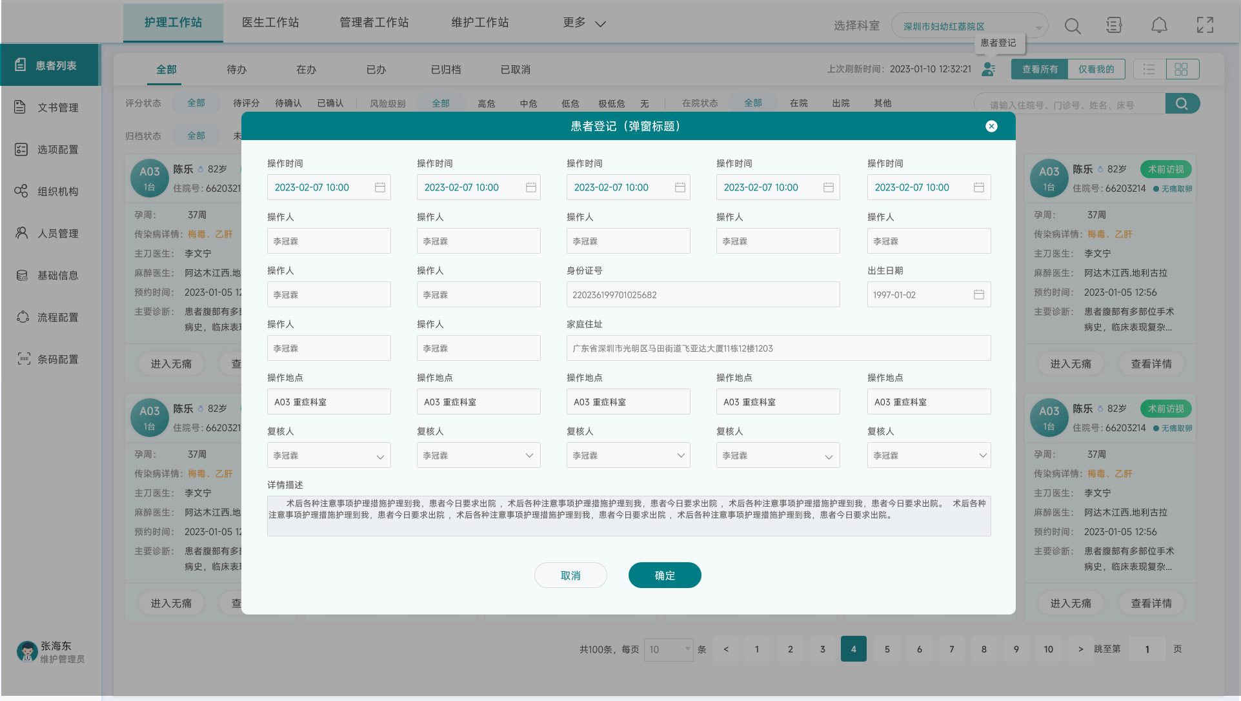Open 人员管理 in the sidebar
This screenshot has width=1241, height=701.
(x=50, y=233)
